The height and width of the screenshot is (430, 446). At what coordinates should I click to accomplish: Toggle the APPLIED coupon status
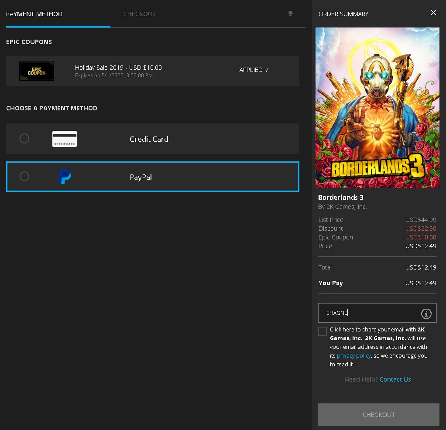pyautogui.click(x=254, y=70)
